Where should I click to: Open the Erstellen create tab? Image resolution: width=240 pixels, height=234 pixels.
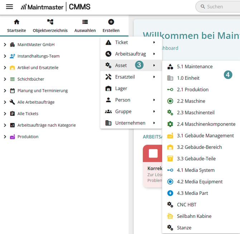111,26
